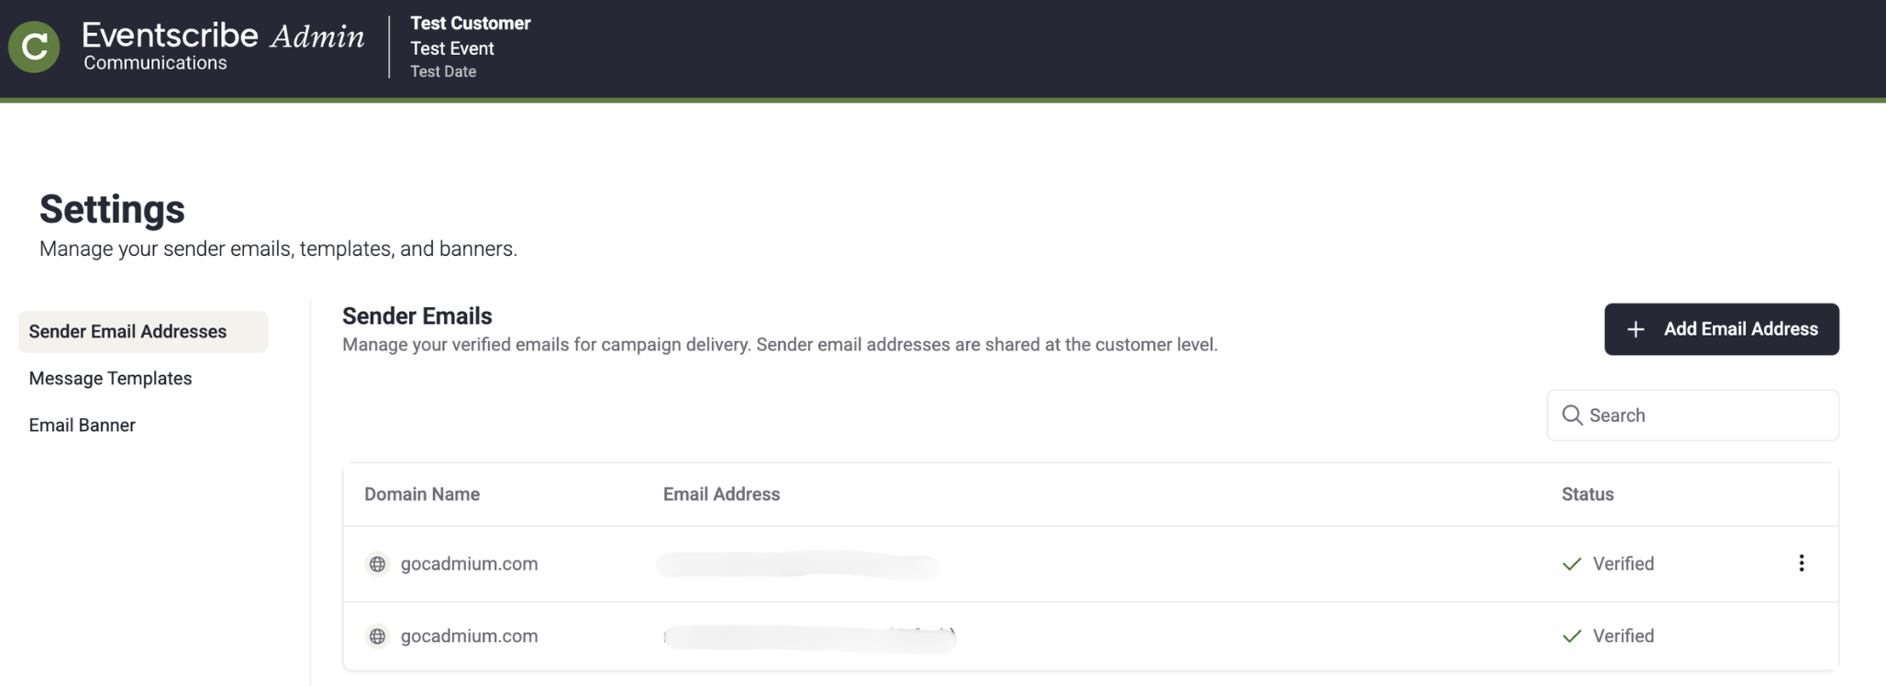Click the magnifier icon in Search box
This screenshot has height=686, width=1886.
point(1572,415)
